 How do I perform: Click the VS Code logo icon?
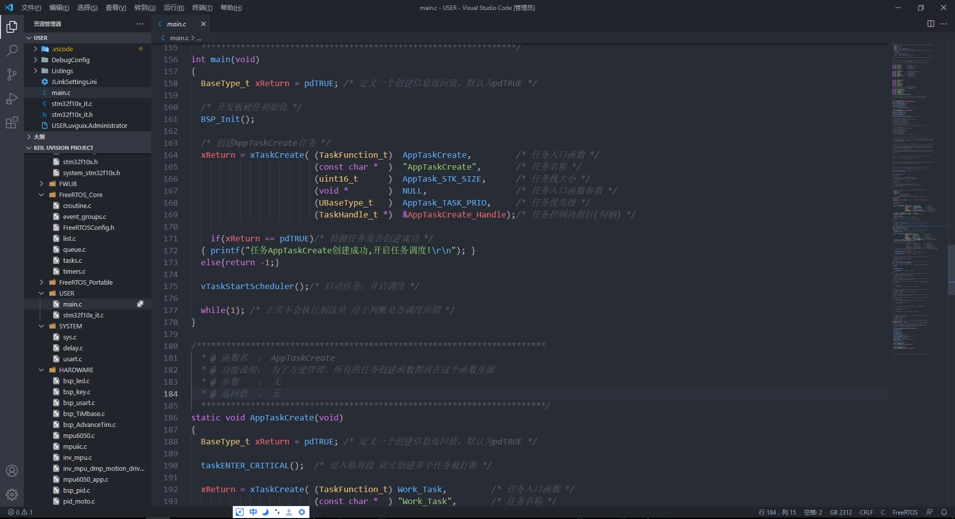9,7
